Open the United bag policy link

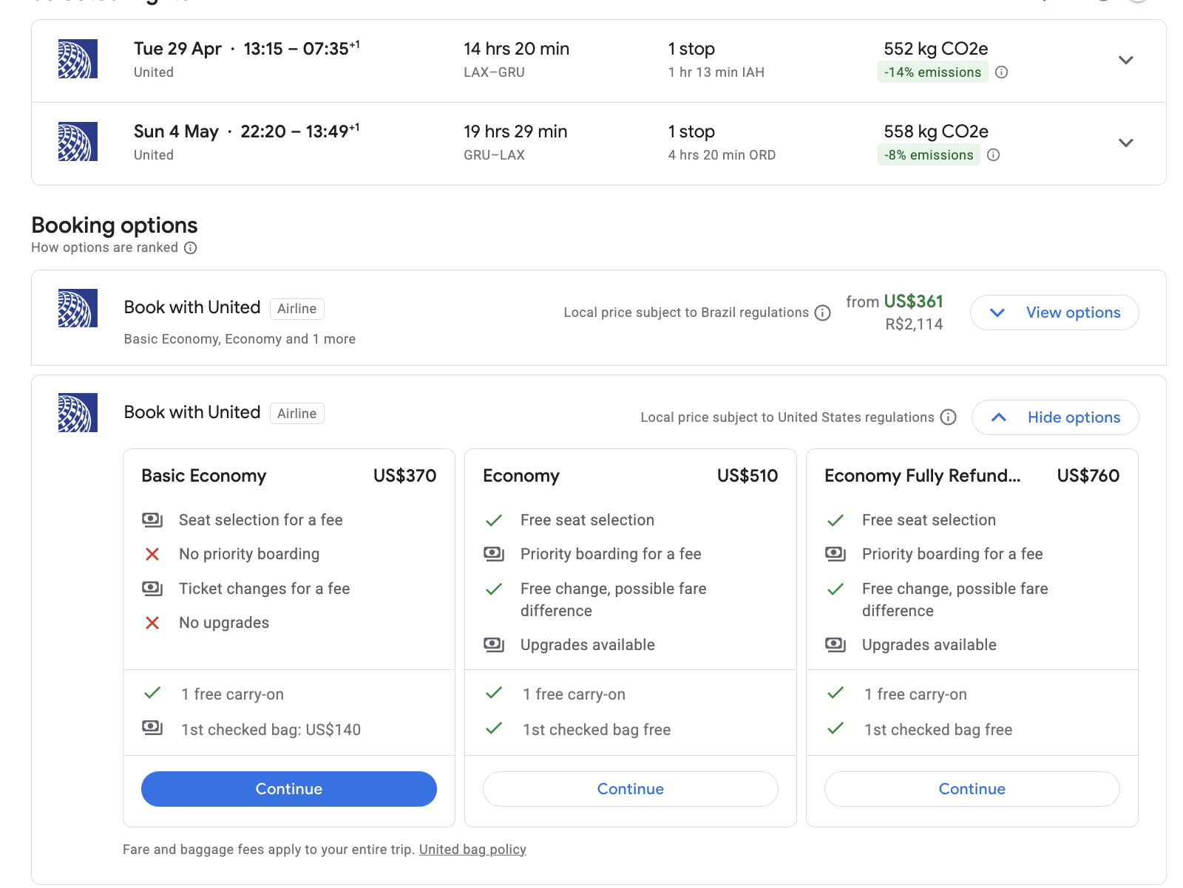pyautogui.click(x=472, y=850)
